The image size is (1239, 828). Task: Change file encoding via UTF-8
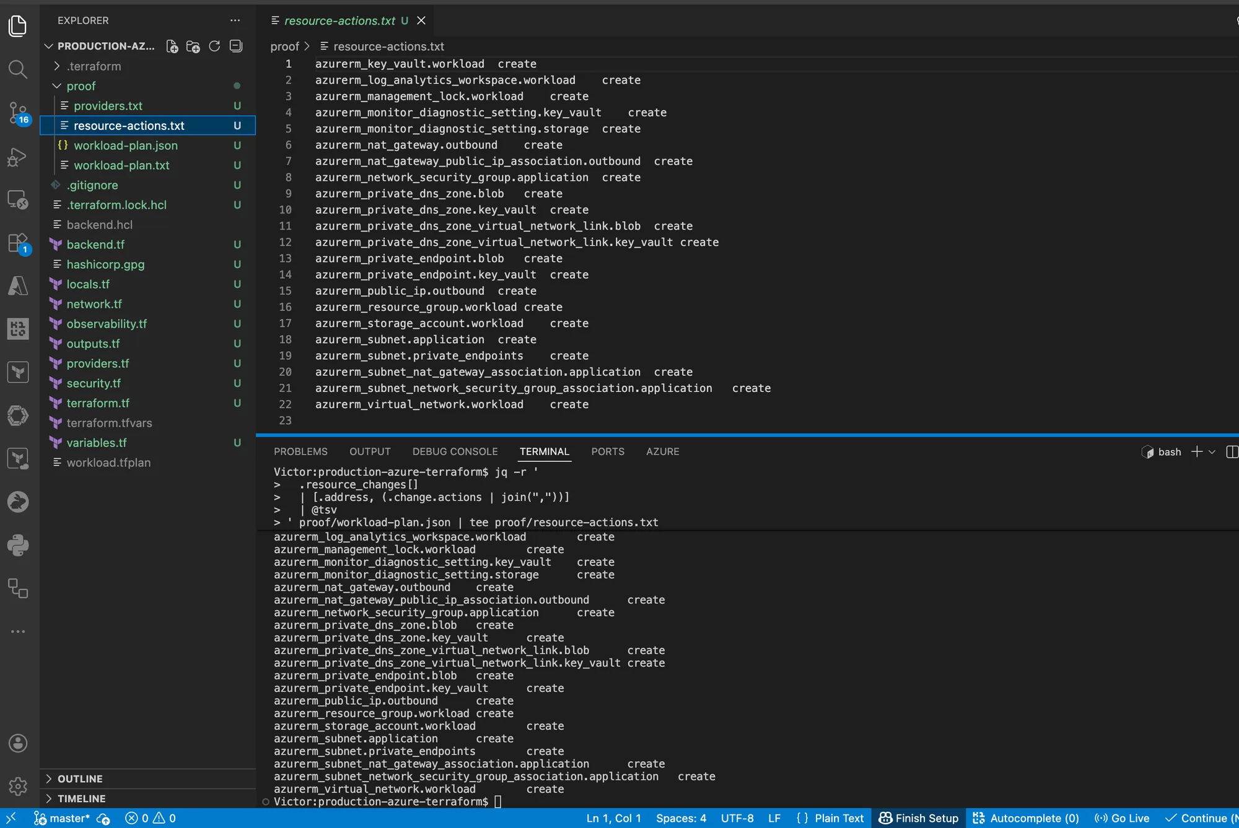(x=737, y=818)
